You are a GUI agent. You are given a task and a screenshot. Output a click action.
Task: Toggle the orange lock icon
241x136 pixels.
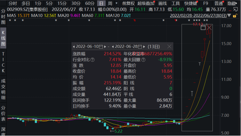(x=235, y=16)
